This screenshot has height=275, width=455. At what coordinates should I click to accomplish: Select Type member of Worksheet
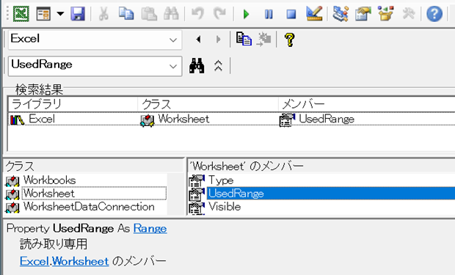pyautogui.click(x=221, y=180)
